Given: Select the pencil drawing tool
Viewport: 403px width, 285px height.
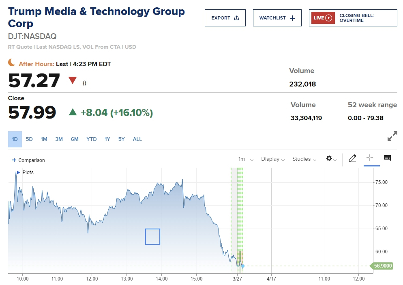Looking at the screenshot, I should pyautogui.click(x=352, y=158).
